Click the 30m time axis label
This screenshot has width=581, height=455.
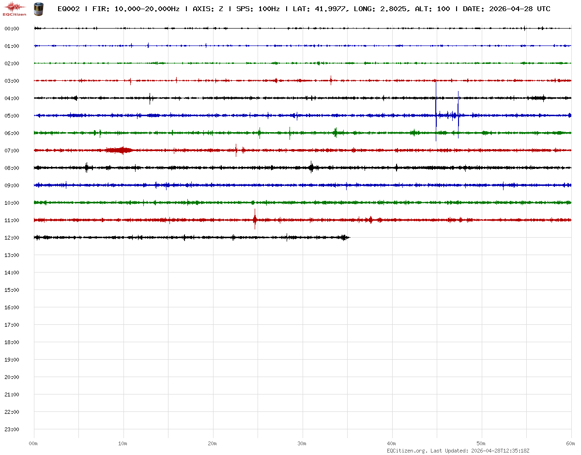tap(302, 443)
